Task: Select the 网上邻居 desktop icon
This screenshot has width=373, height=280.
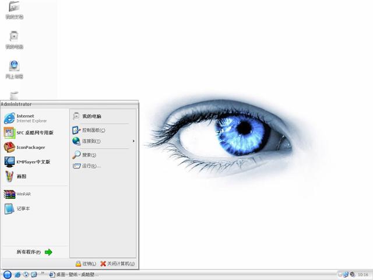Action: [14, 69]
